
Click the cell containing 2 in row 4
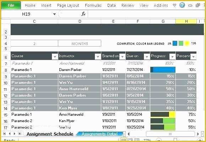click(34, 43)
